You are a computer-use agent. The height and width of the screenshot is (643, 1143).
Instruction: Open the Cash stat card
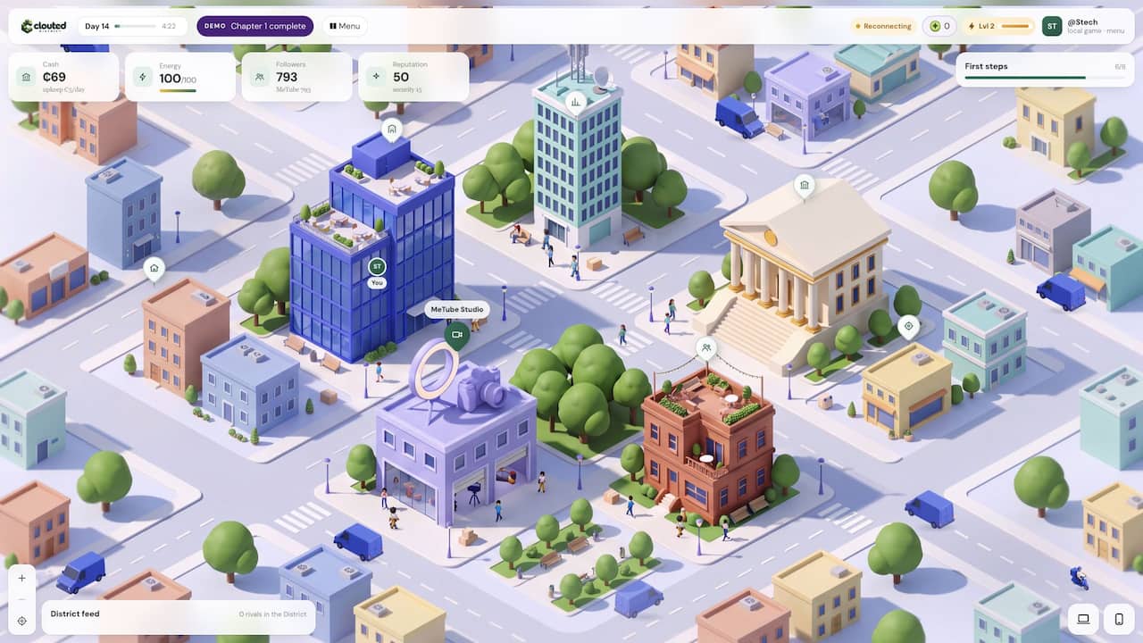click(x=63, y=77)
